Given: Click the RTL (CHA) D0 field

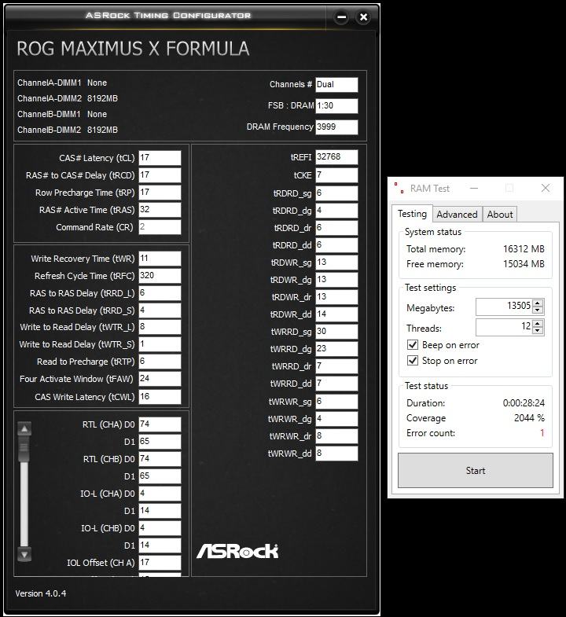Looking at the screenshot, I should 160,424.
